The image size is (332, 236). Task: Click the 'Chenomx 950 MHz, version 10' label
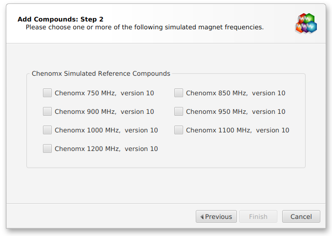point(235,111)
